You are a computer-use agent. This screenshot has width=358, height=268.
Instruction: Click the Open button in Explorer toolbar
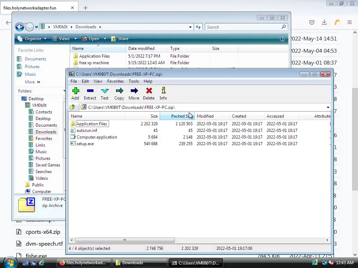coord(91,39)
